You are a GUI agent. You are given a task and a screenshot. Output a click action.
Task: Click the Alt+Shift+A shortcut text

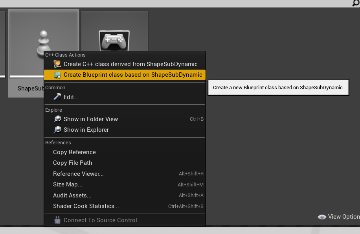pyautogui.click(x=191, y=195)
